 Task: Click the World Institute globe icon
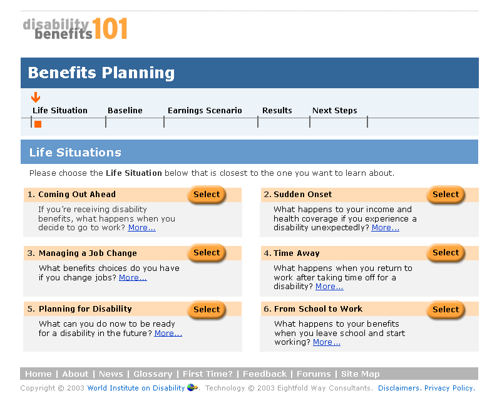pyautogui.click(x=192, y=388)
